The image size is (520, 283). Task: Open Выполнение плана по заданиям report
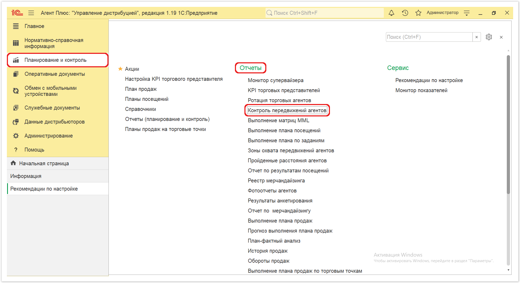pyautogui.click(x=286, y=140)
